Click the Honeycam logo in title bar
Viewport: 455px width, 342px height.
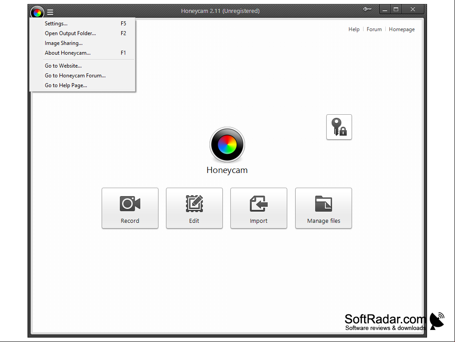pos(37,12)
